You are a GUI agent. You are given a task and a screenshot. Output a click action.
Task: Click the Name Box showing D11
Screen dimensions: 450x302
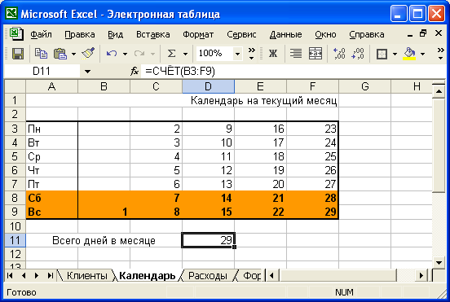[42, 71]
